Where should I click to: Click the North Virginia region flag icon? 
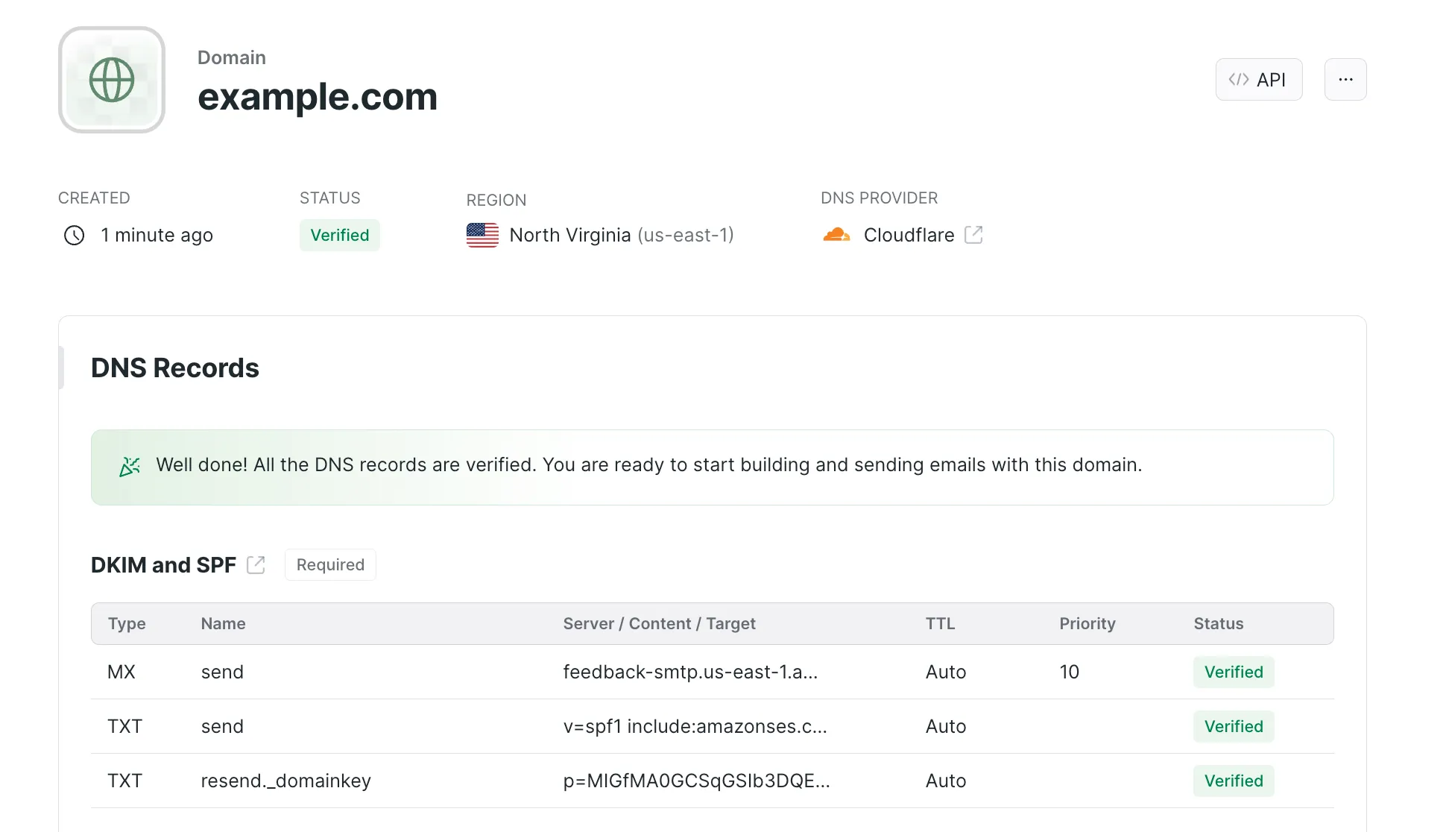(481, 235)
